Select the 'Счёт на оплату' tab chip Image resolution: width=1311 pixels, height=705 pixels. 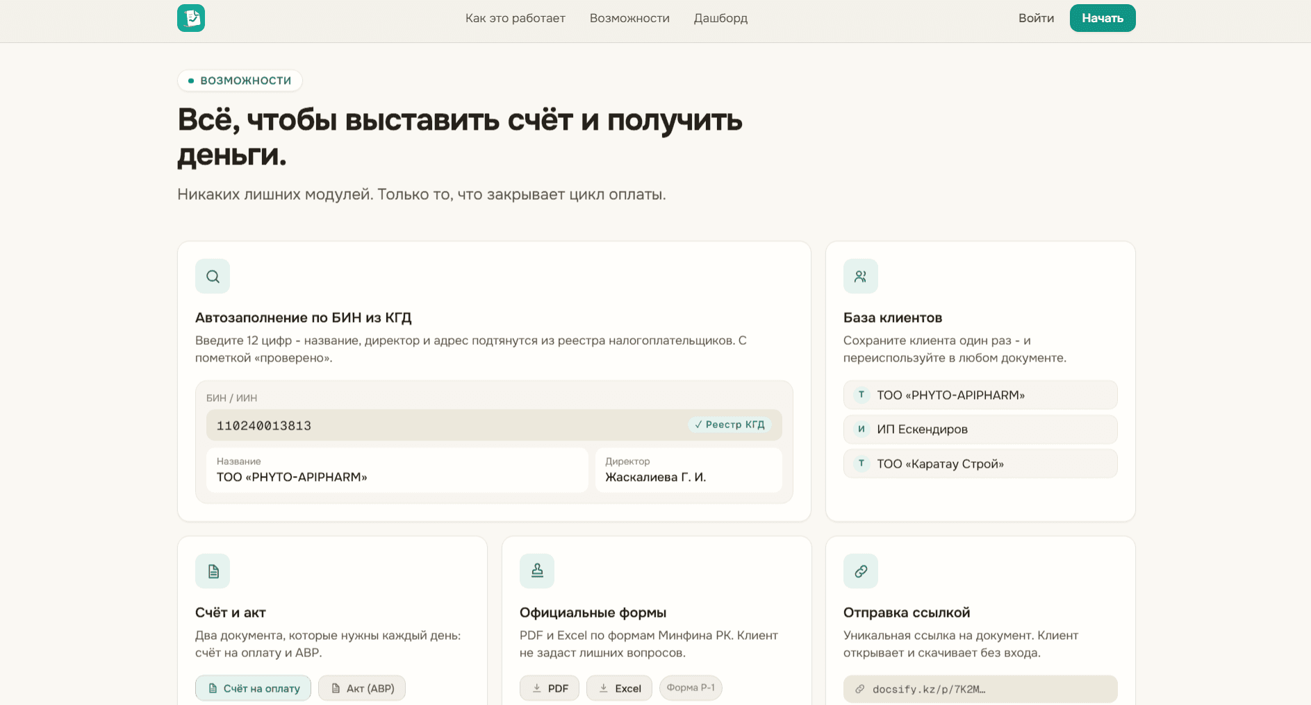click(x=254, y=688)
